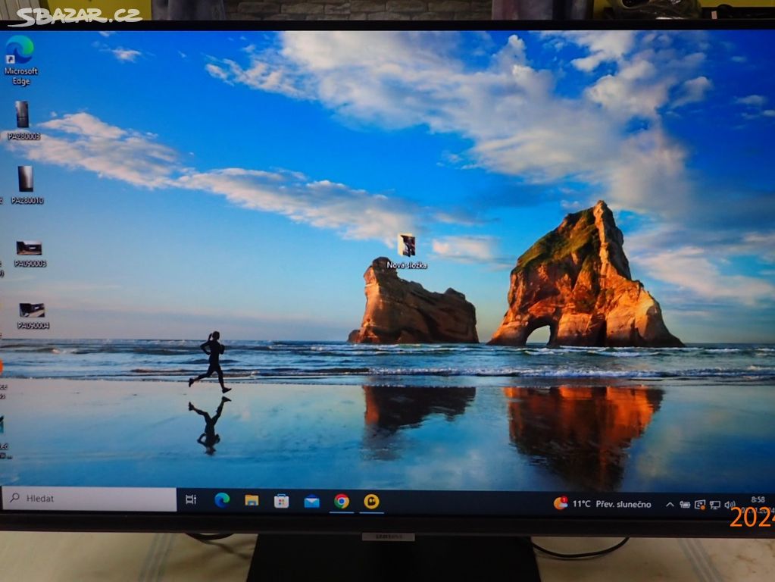This screenshot has height=582, width=775.
Task: Click the tray icon with orange dot
Action: [x=700, y=505]
